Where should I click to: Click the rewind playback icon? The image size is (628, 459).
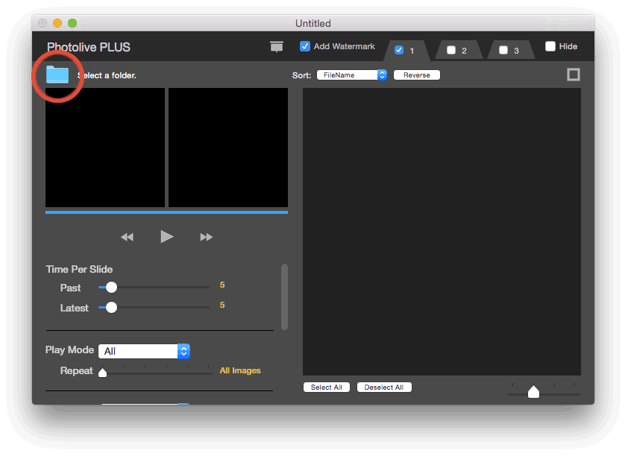[127, 237]
